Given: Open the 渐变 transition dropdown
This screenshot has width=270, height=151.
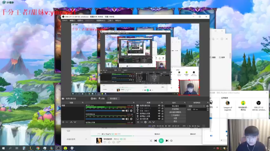Looking at the screenshot, I should pyautogui.click(x=196, y=106).
